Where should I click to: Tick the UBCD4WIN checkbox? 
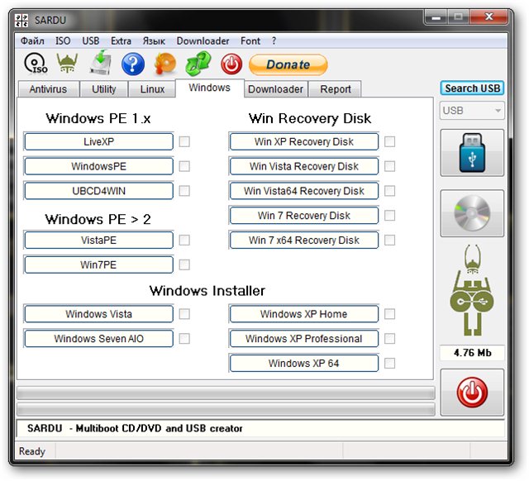[184, 191]
